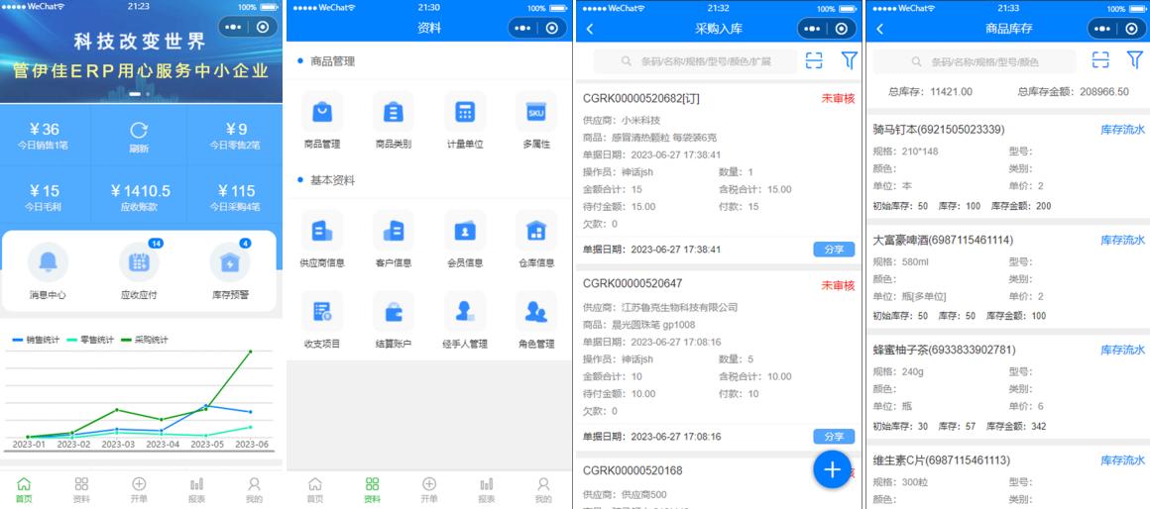Open 供应商信息 under 基本资料
Viewport: 1150px width, 509px height.
(x=322, y=232)
